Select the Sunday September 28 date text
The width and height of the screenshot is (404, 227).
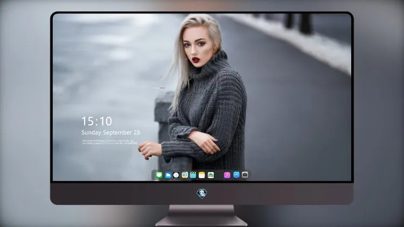(x=111, y=132)
